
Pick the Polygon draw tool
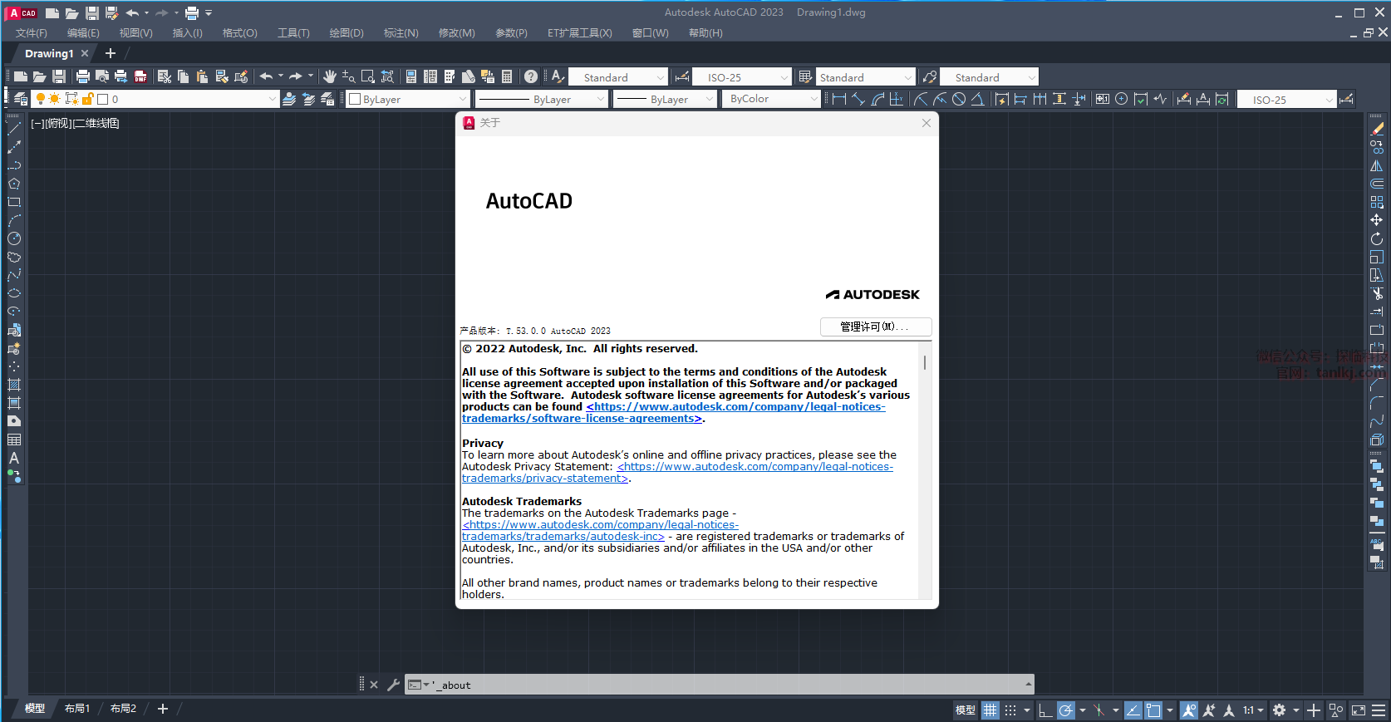coord(14,184)
